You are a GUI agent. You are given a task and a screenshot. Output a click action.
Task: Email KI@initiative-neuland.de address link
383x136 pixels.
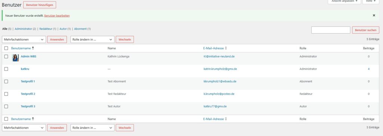[219, 56]
